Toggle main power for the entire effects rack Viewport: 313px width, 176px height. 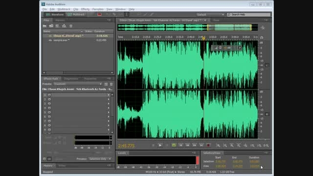click(45, 159)
